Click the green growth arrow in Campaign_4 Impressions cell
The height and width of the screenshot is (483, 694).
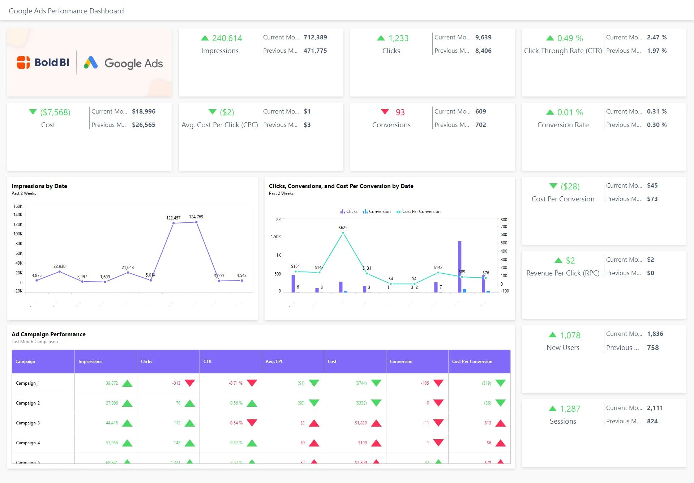(x=127, y=443)
